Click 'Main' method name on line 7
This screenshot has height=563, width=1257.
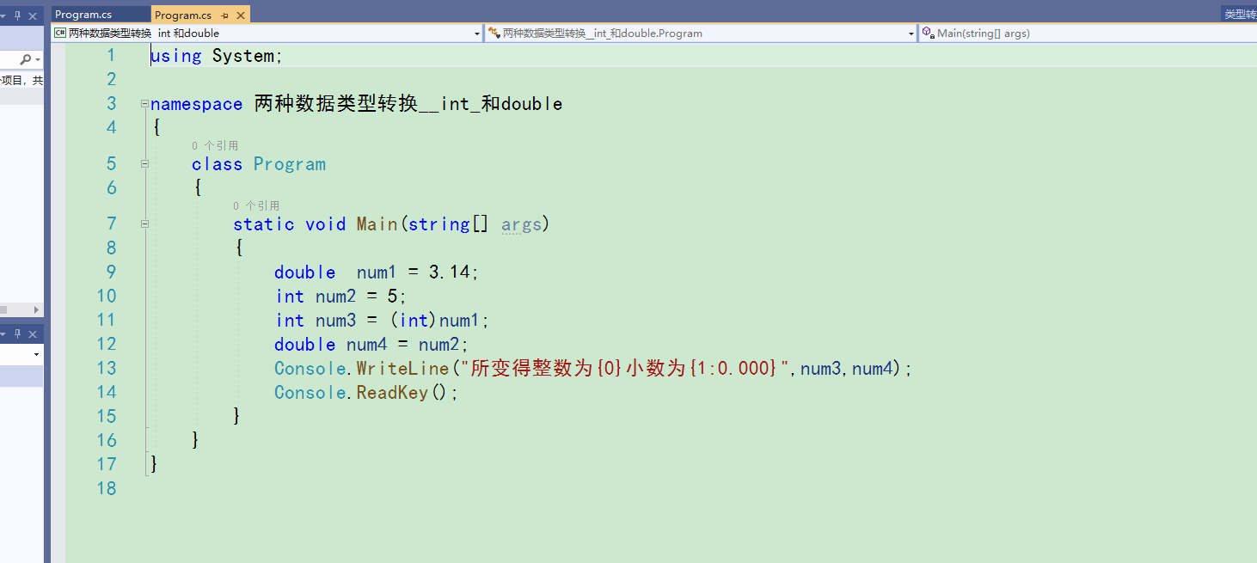click(x=377, y=224)
